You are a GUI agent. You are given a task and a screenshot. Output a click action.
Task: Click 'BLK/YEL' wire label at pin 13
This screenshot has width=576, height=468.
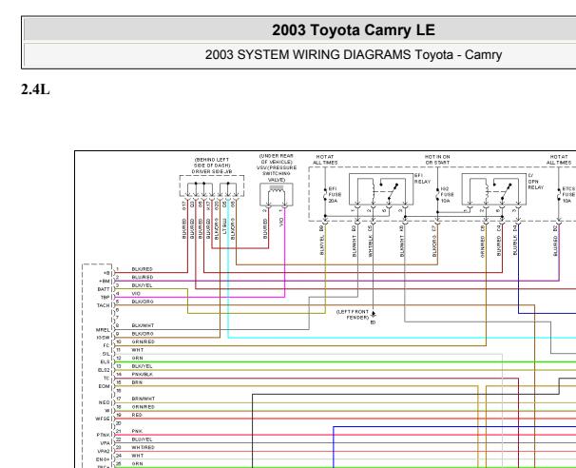coord(142,366)
